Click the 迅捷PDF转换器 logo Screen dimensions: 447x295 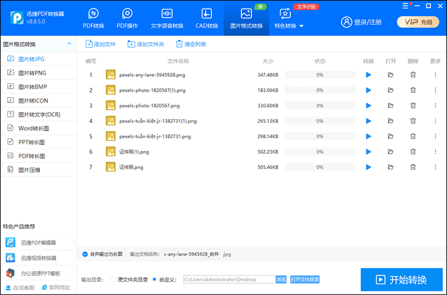coord(17,18)
